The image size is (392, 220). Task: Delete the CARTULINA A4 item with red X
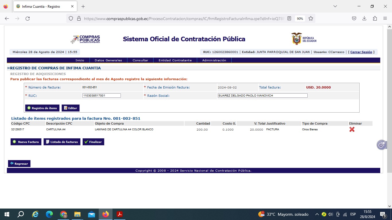point(352,129)
